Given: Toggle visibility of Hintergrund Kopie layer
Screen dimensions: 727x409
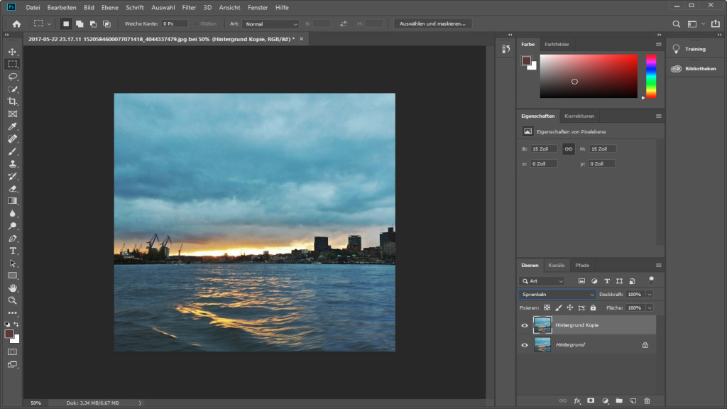Looking at the screenshot, I should click(x=524, y=325).
